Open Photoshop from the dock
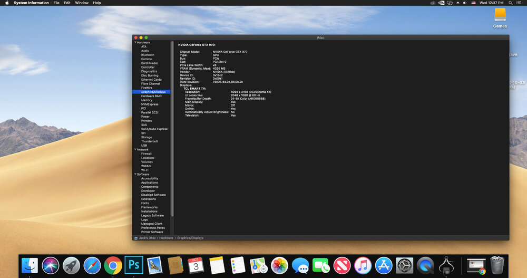The width and height of the screenshot is (527, 278). 134,264
